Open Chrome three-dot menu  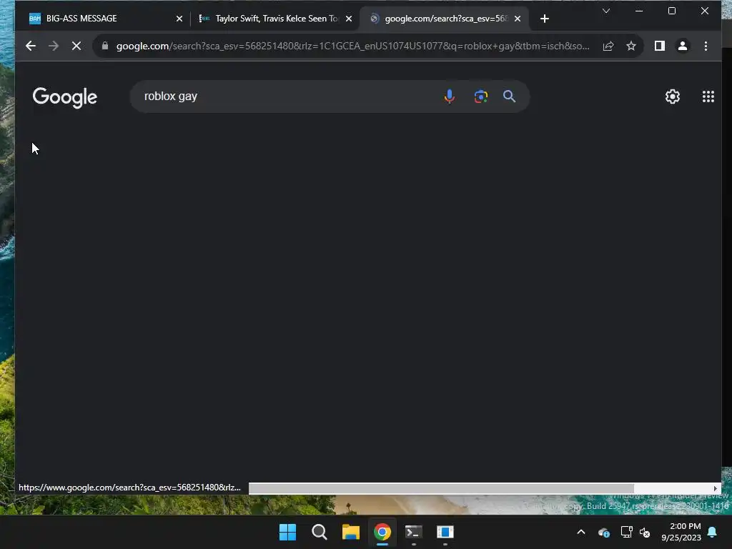(706, 46)
